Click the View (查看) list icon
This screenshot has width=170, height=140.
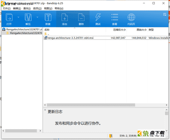point(115,17)
